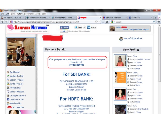Screen dimensions: 161x114
Task: Open the Users Feedback link
Action: pyautogui.click(x=17, y=92)
